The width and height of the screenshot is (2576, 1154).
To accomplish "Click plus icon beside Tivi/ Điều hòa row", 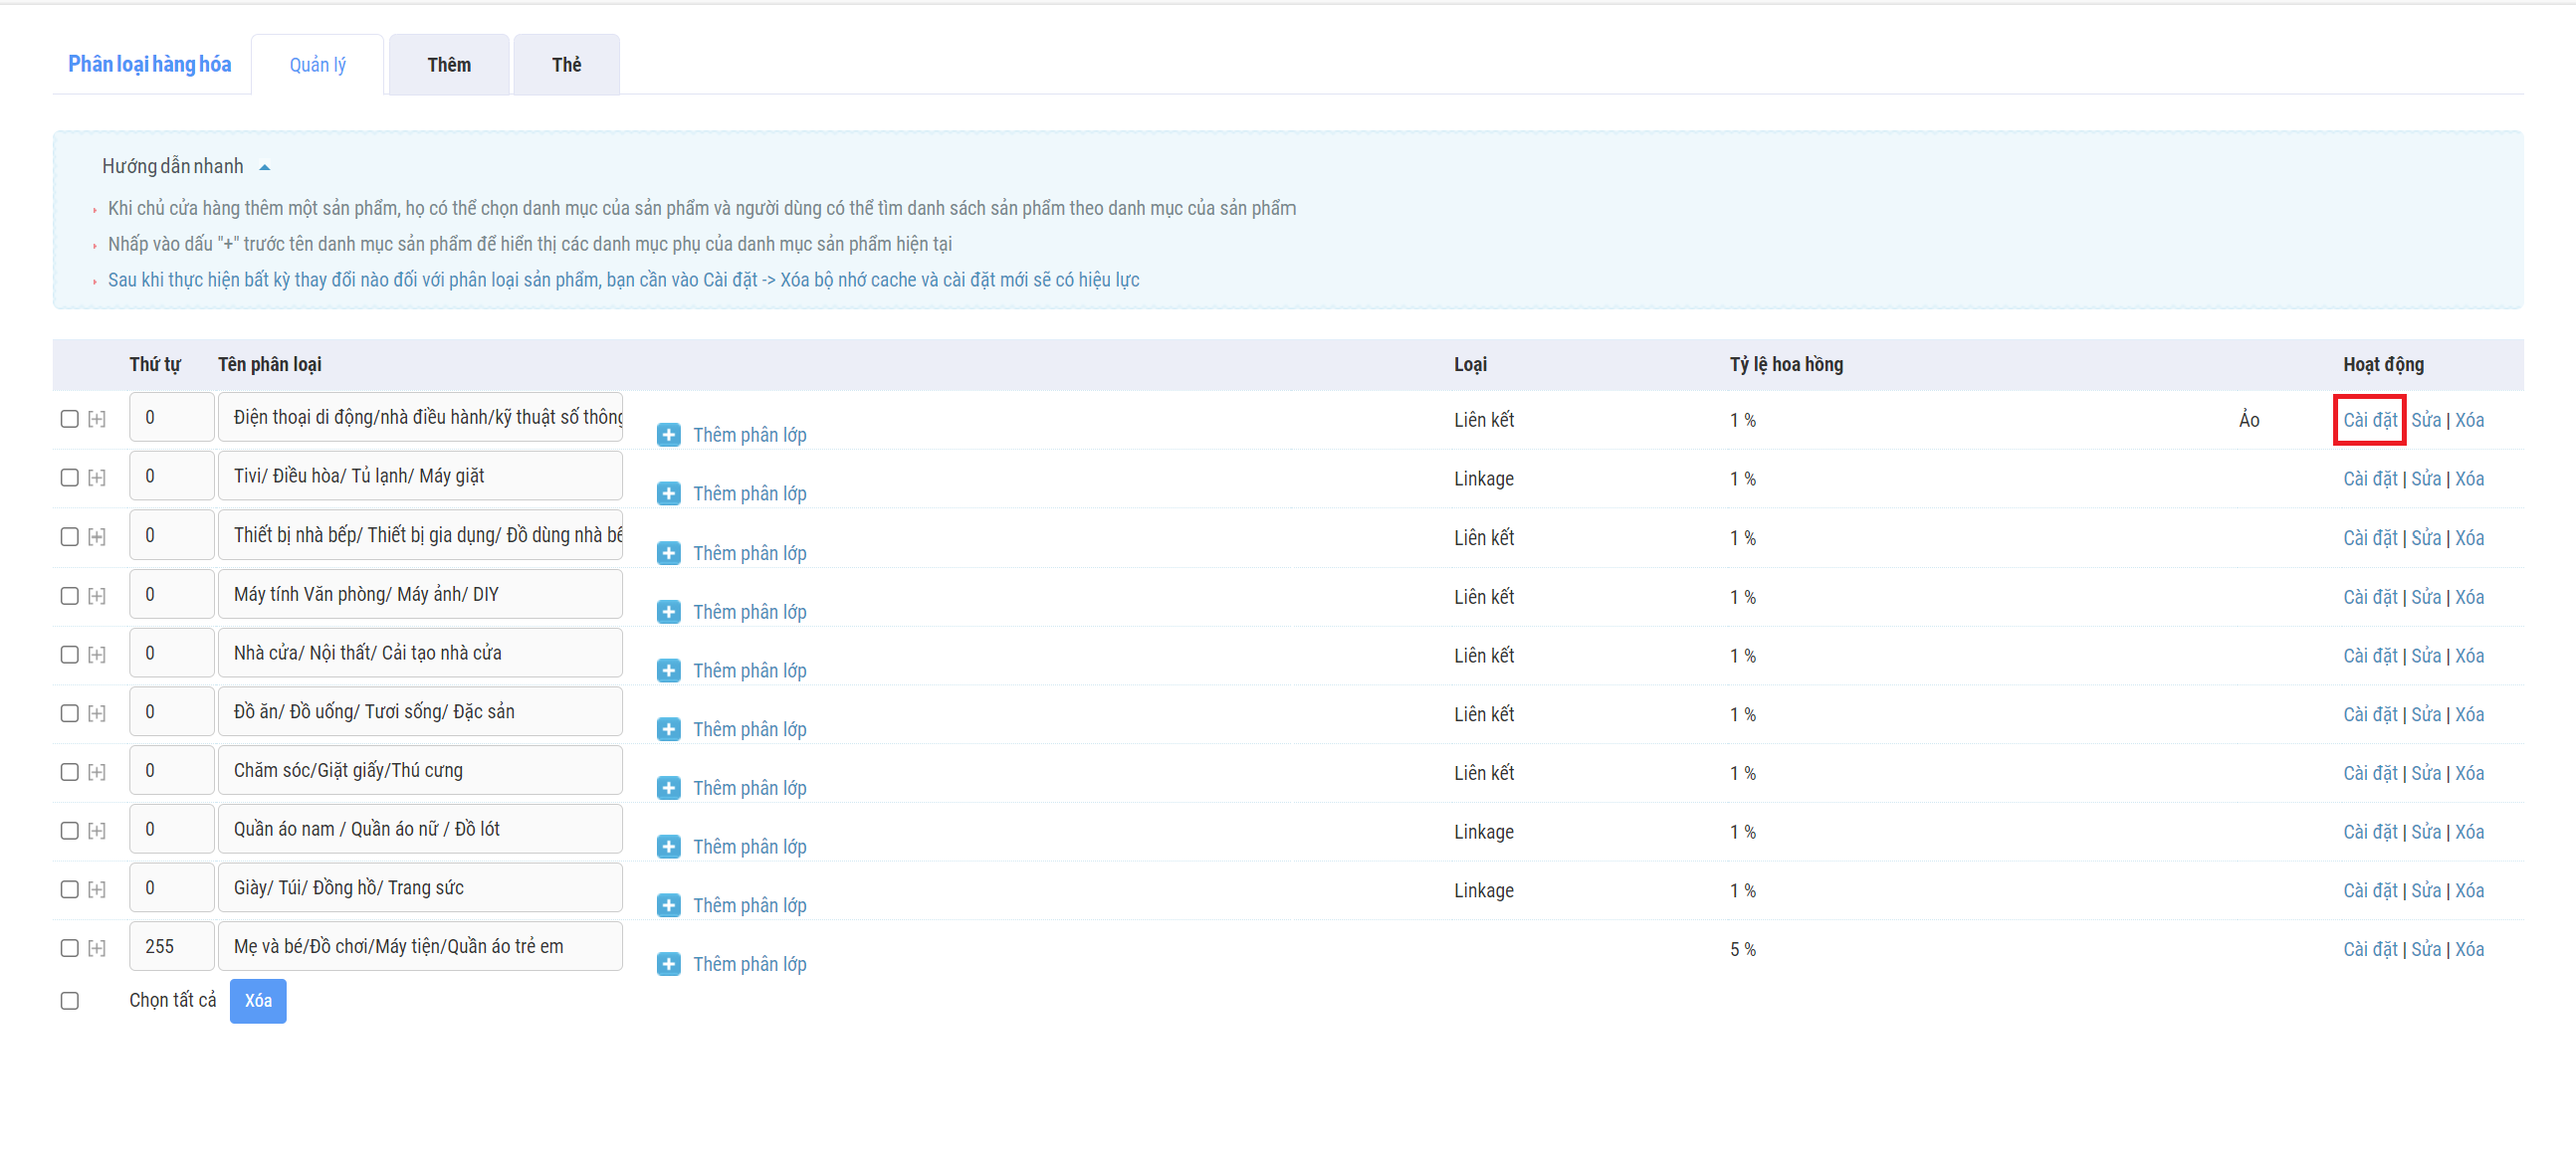I will pos(668,493).
